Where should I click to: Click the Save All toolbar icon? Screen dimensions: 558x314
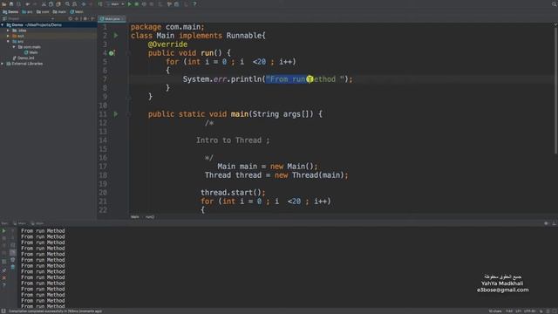coord(11,3)
